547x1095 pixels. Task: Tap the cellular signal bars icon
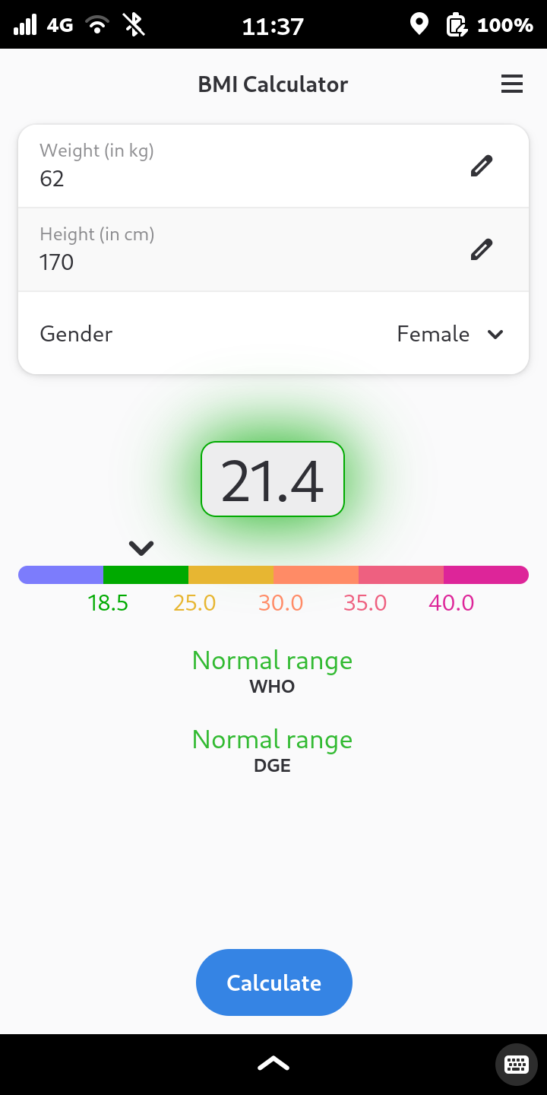tap(25, 24)
